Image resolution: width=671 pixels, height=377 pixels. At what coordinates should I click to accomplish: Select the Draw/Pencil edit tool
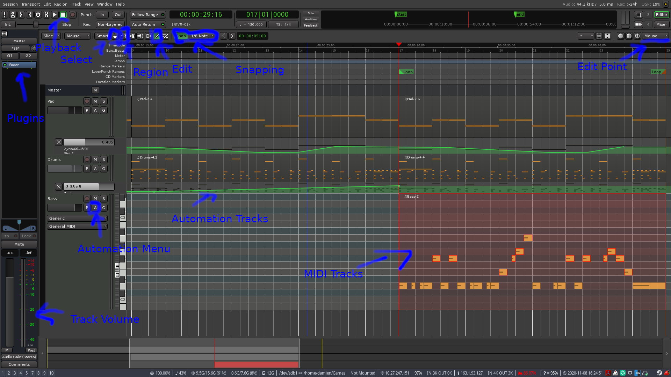pos(157,36)
